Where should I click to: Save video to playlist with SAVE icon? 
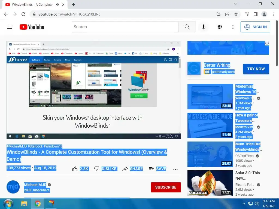[x=151, y=169]
